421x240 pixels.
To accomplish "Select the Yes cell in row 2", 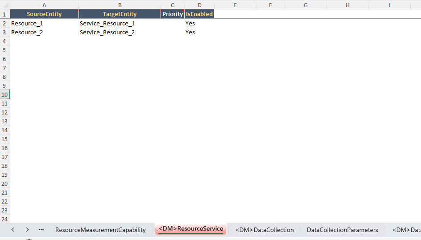I will [199, 23].
